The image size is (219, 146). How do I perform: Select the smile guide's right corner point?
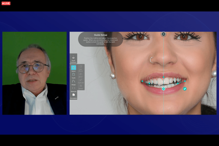185,81
